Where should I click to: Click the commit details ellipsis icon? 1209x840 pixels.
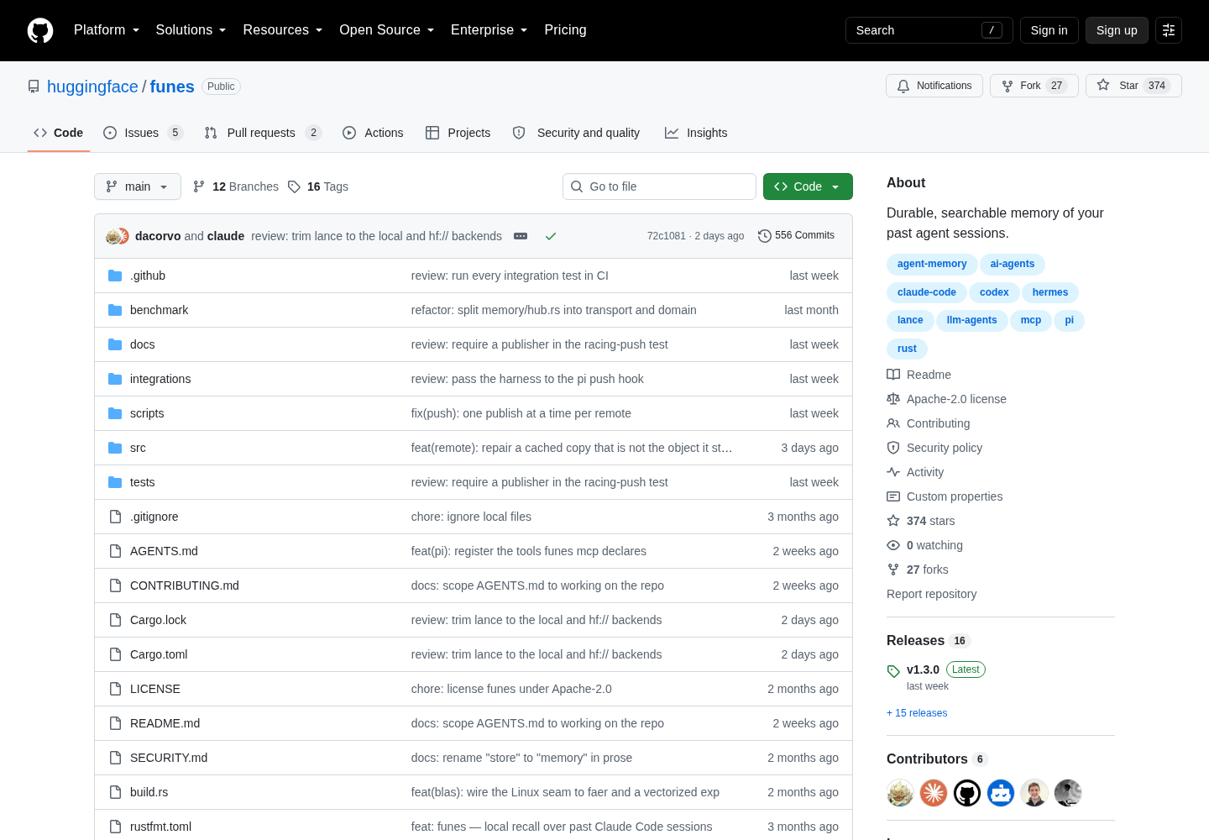coord(521,236)
